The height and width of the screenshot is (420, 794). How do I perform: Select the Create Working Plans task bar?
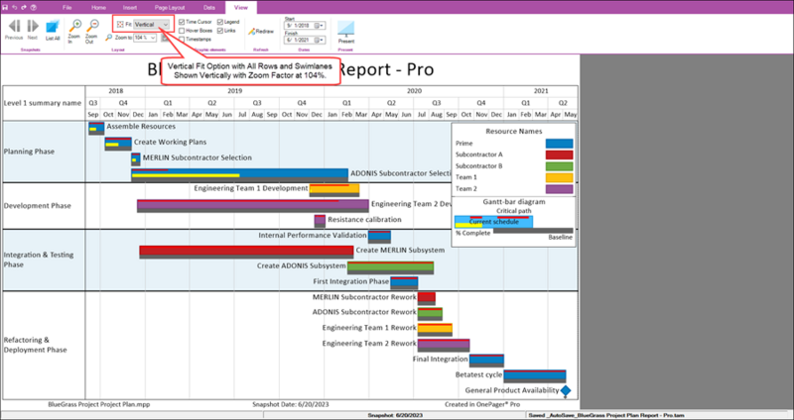point(118,144)
